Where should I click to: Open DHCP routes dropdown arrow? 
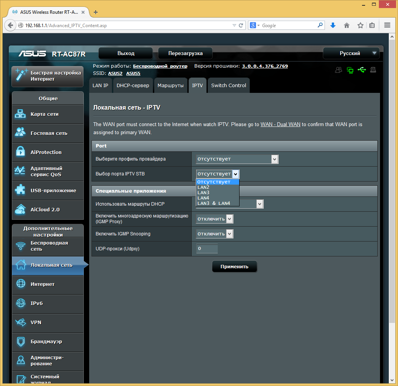tap(260, 204)
